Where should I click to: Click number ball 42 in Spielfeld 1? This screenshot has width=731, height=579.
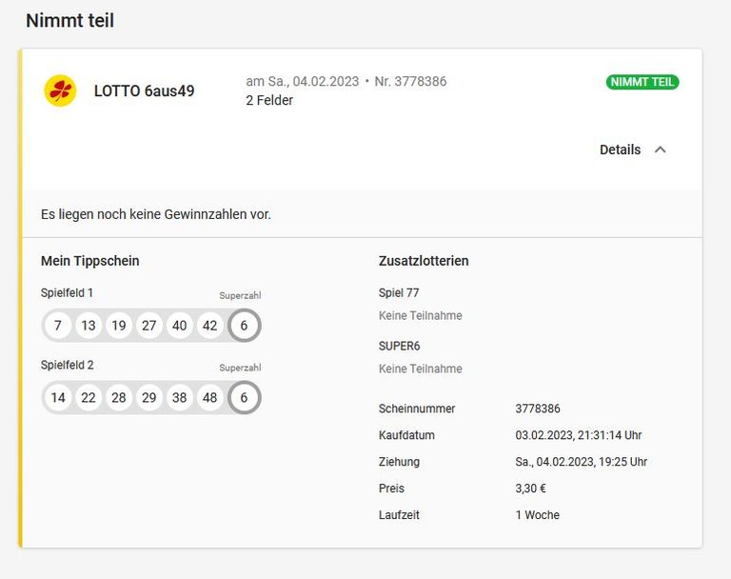(209, 325)
